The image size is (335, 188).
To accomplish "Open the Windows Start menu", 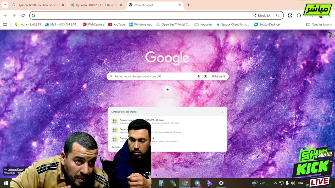I will point(6,183).
